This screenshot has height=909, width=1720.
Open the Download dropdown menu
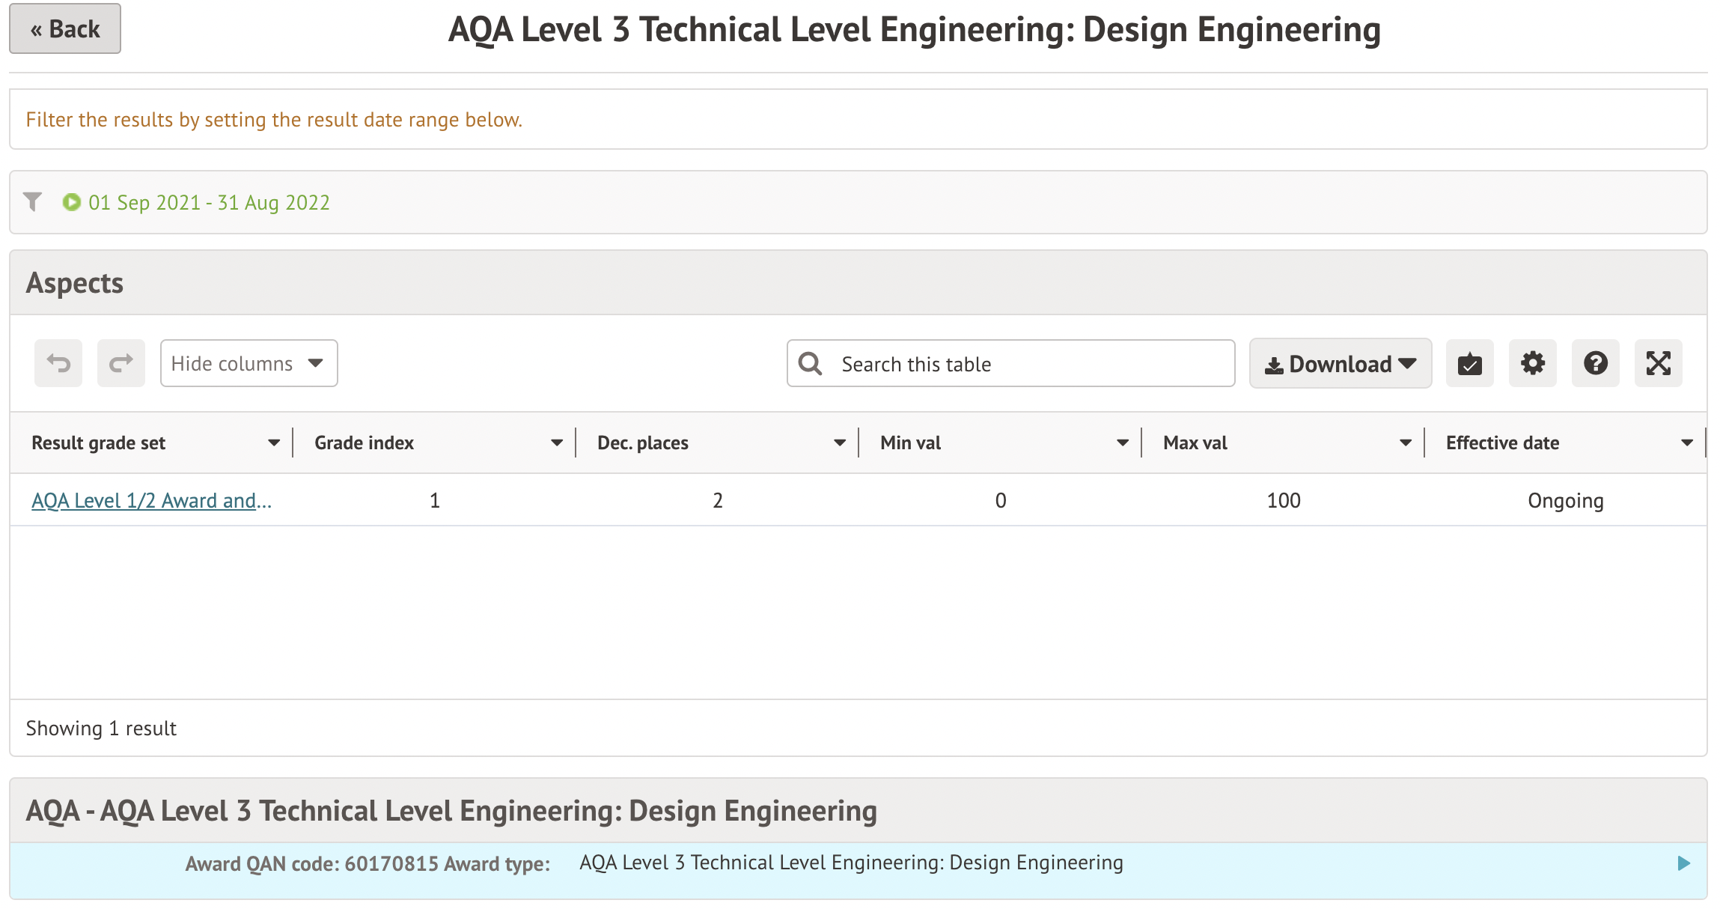tap(1340, 364)
